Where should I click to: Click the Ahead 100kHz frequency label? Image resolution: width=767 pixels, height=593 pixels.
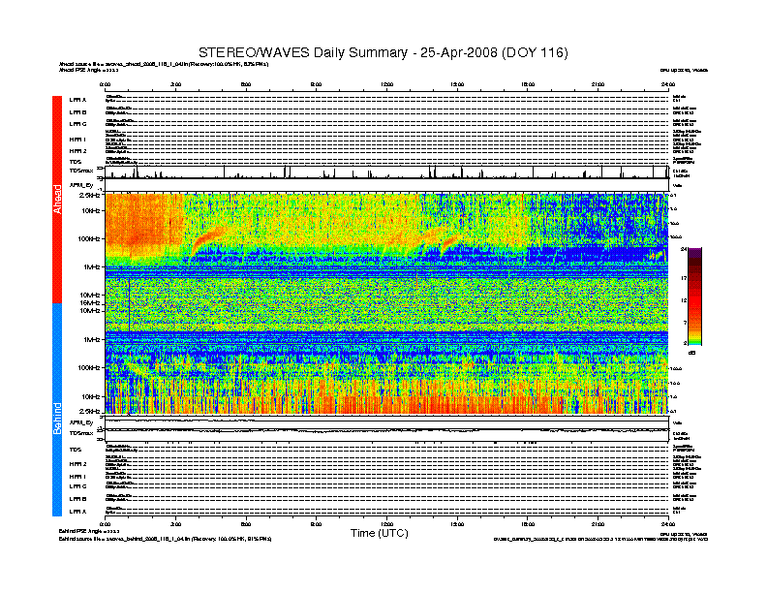(x=89, y=238)
